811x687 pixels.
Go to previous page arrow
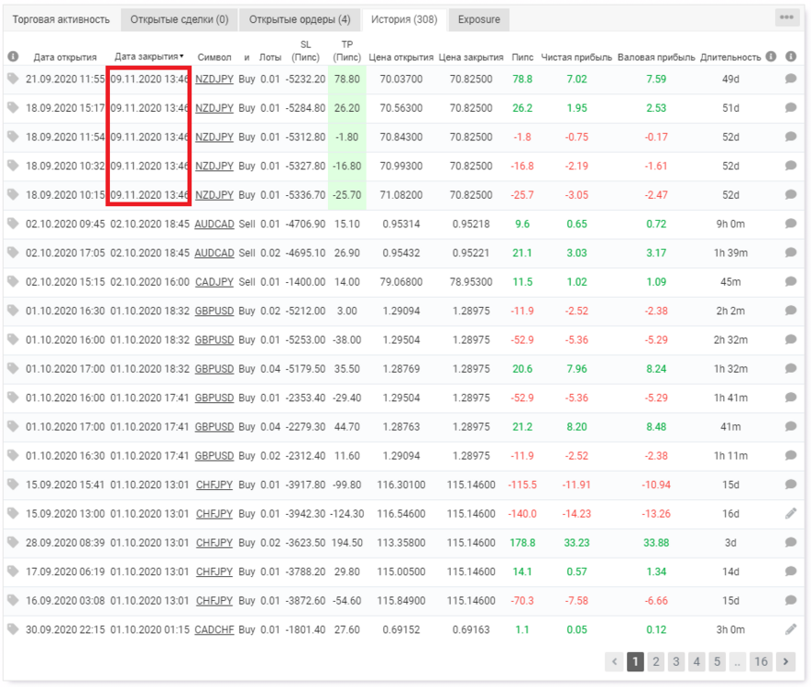[615, 661]
